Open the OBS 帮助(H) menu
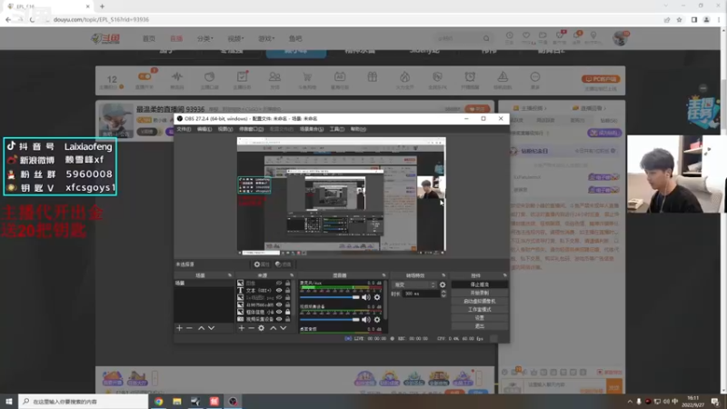The width and height of the screenshot is (727, 409). pos(358,129)
